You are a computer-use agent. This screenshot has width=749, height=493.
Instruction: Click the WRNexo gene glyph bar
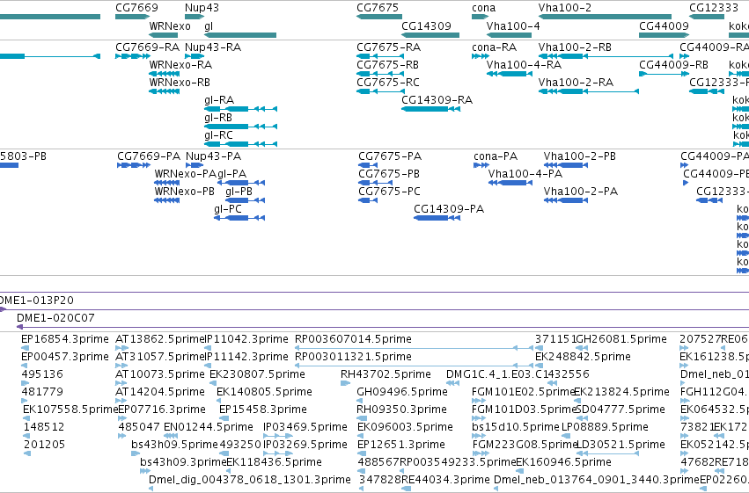(x=164, y=35)
